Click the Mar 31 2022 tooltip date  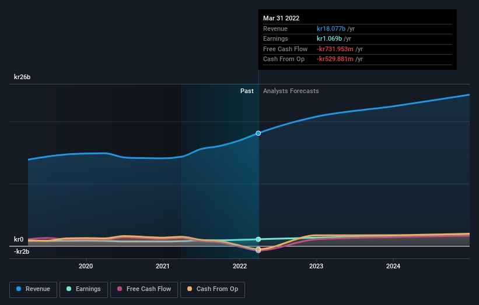click(281, 18)
